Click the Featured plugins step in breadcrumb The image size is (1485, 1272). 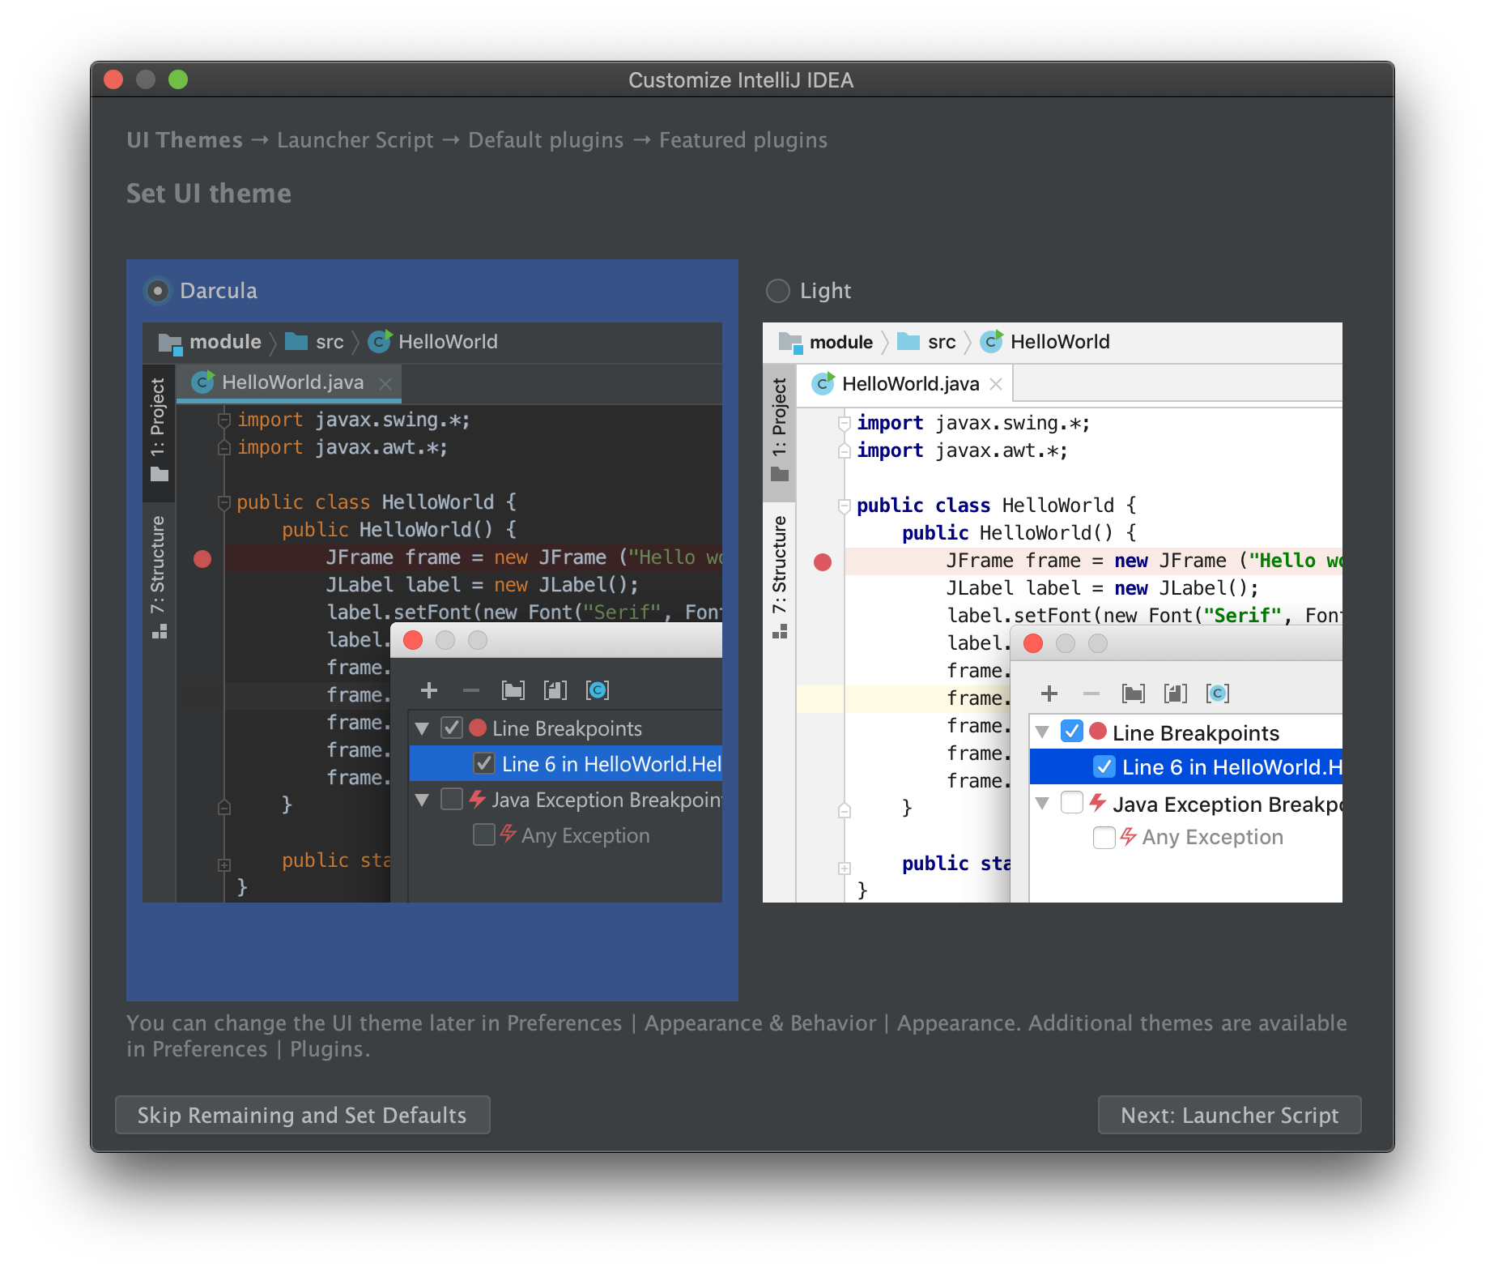click(x=743, y=140)
